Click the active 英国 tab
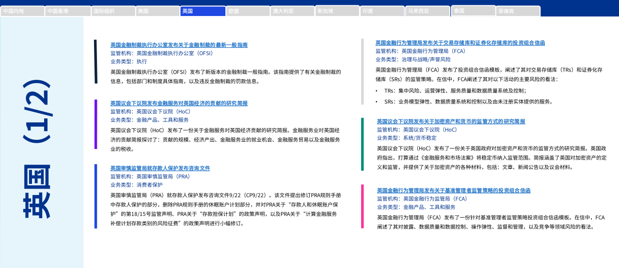This screenshot has height=268, width=619. click(x=203, y=11)
